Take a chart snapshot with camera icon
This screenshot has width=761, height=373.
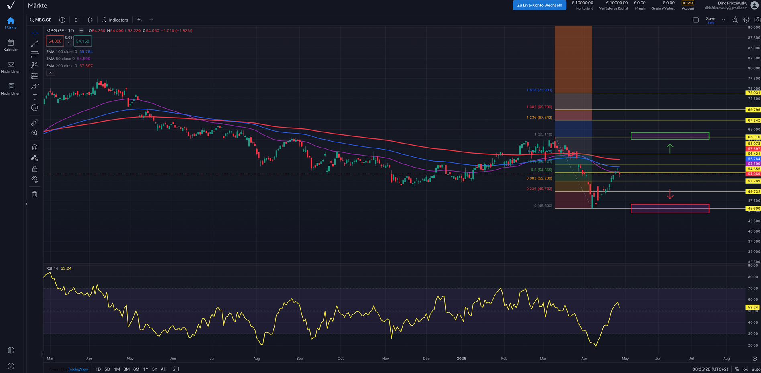pos(757,20)
